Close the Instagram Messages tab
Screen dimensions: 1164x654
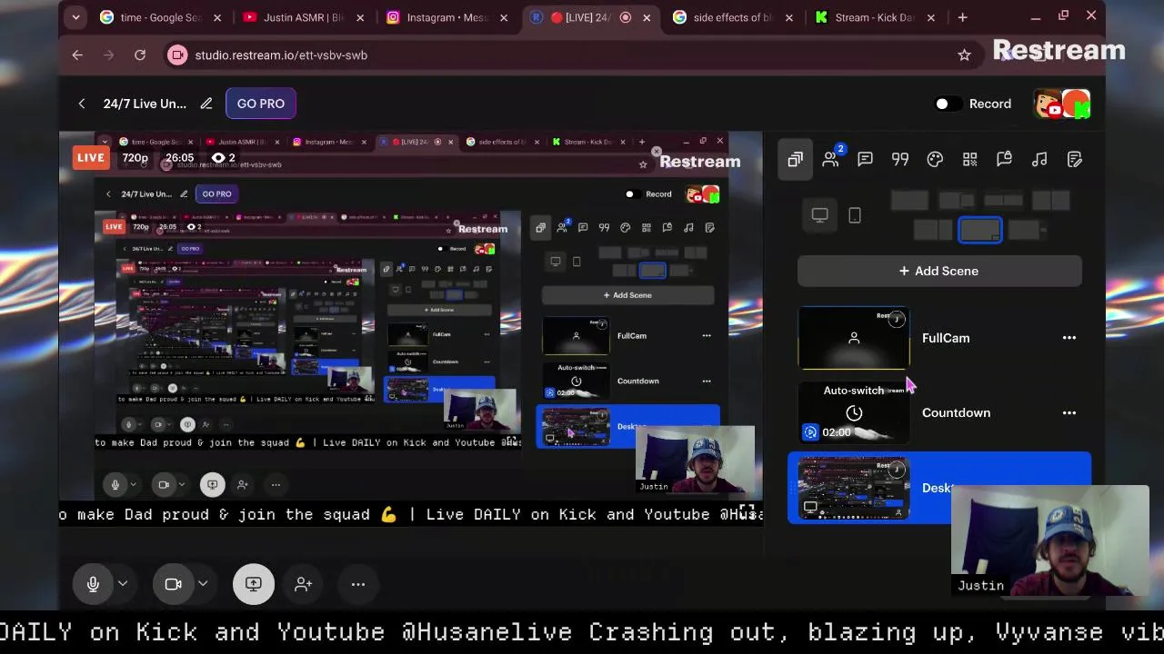tap(504, 17)
